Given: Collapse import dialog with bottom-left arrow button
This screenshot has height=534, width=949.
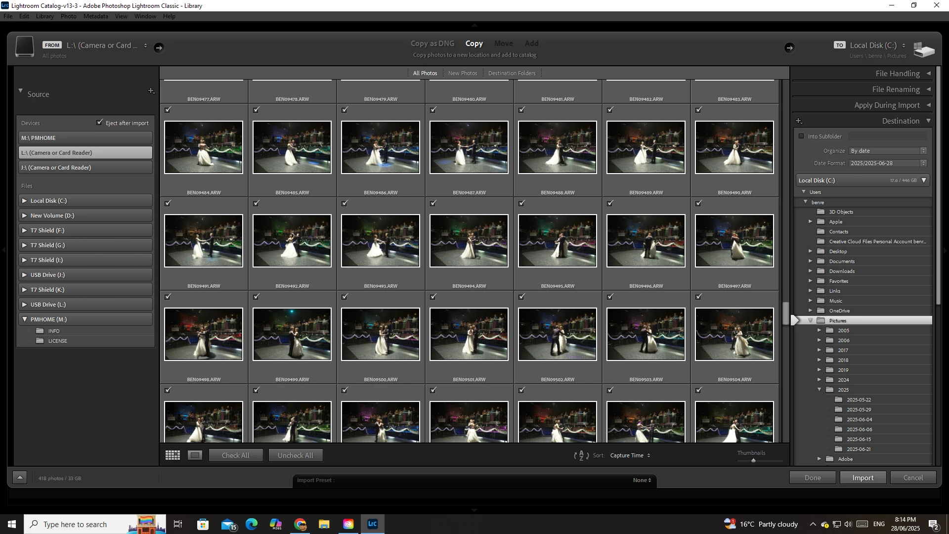Looking at the screenshot, I should (x=20, y=478).
